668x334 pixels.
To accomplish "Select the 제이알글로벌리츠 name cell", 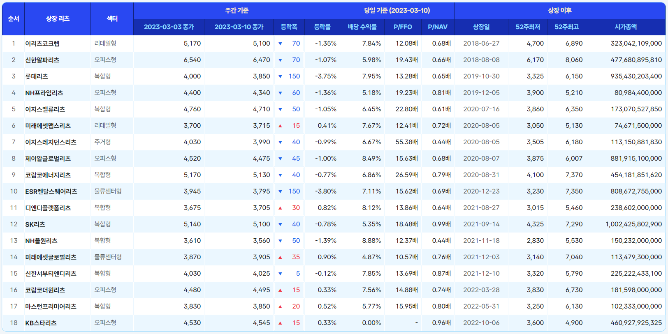I will pos(58,159).
